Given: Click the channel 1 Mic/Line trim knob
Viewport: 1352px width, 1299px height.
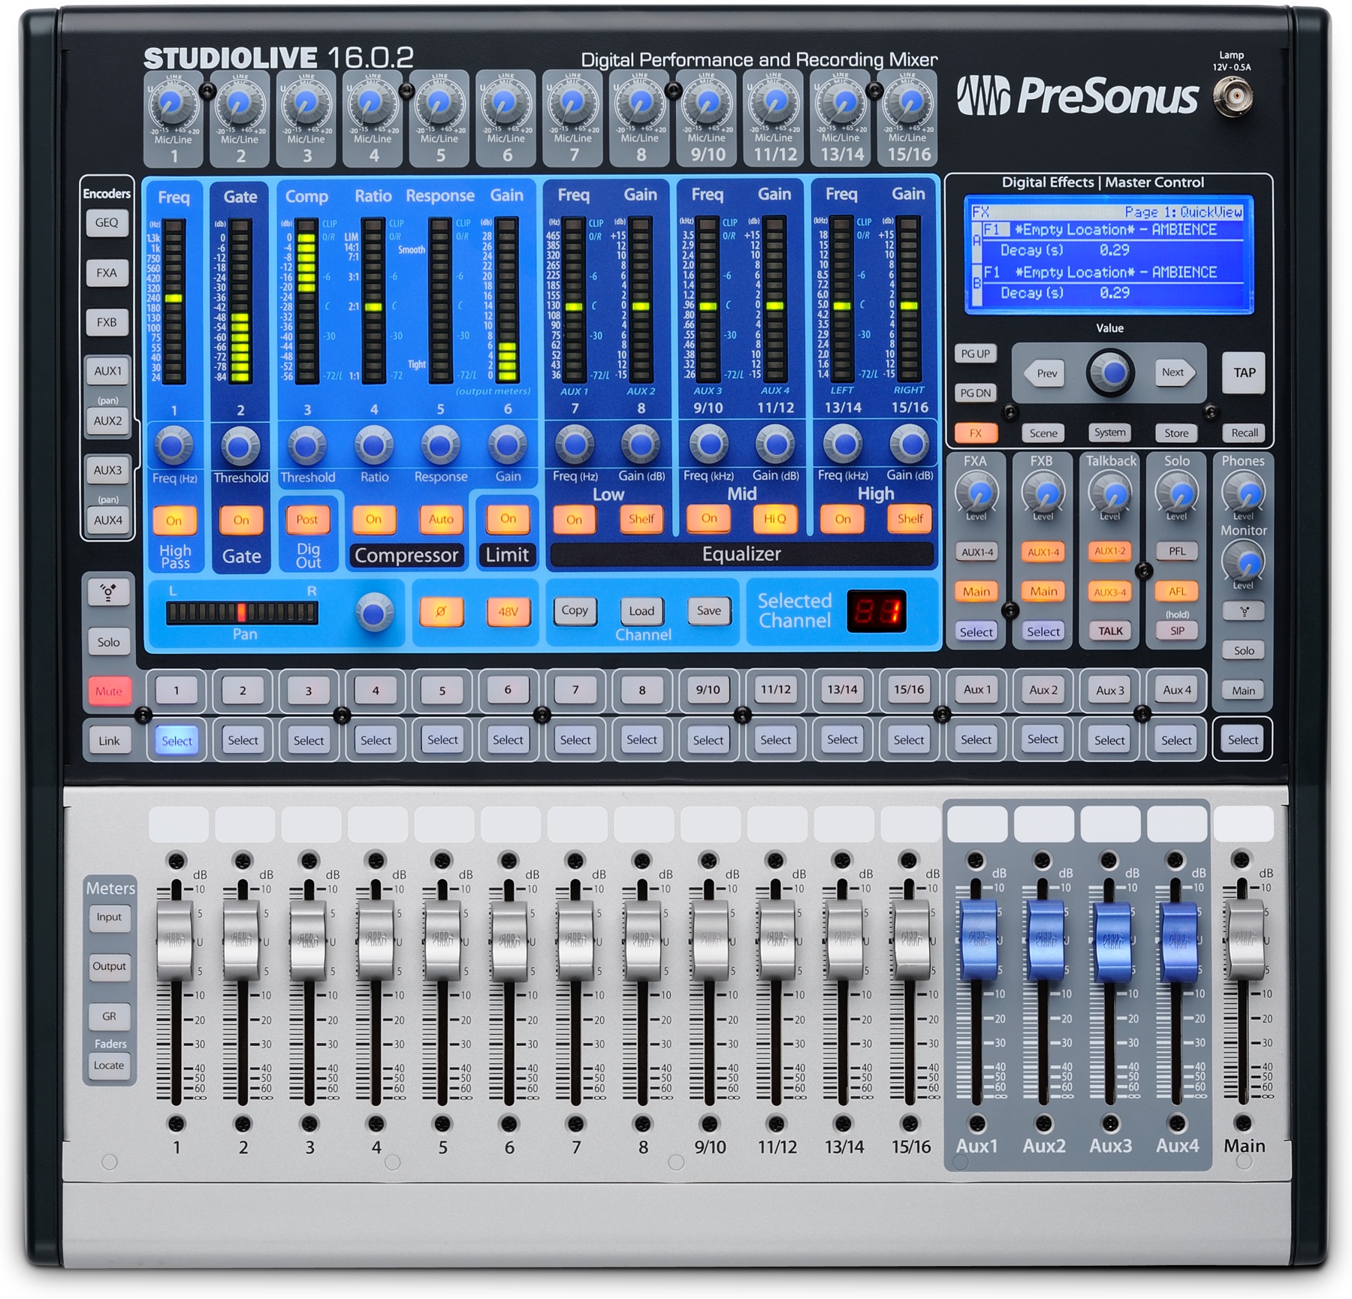Looking at the screenshot, I should tap(174, 106).
